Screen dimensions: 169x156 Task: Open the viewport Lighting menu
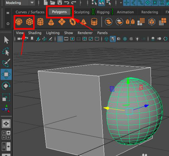point(53,33)
